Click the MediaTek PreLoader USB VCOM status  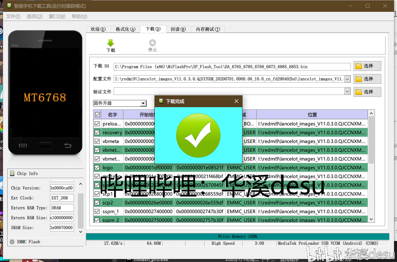point(333,243)
